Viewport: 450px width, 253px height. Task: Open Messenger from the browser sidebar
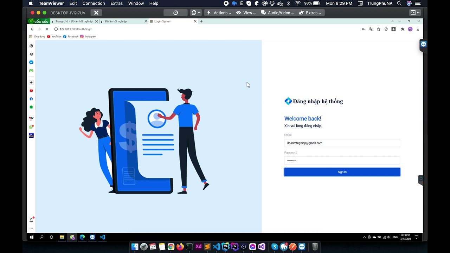(31, 62)
